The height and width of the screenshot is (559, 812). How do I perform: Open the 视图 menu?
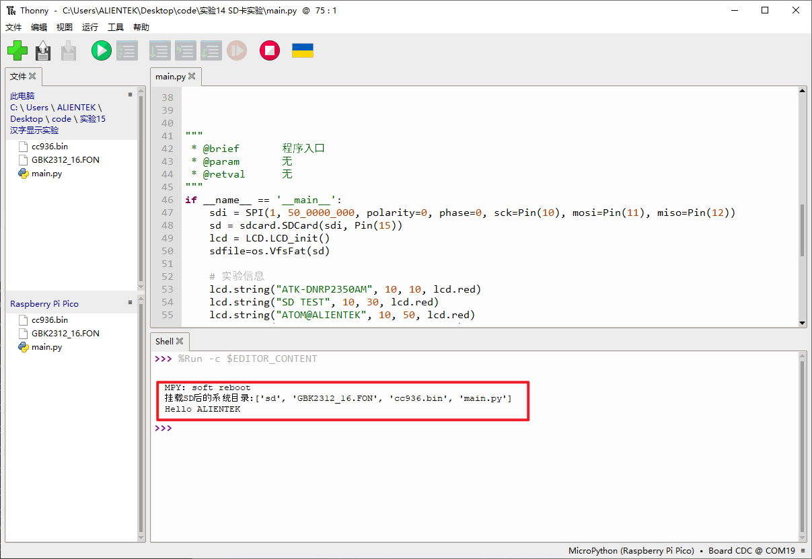(x=65, y=28)
